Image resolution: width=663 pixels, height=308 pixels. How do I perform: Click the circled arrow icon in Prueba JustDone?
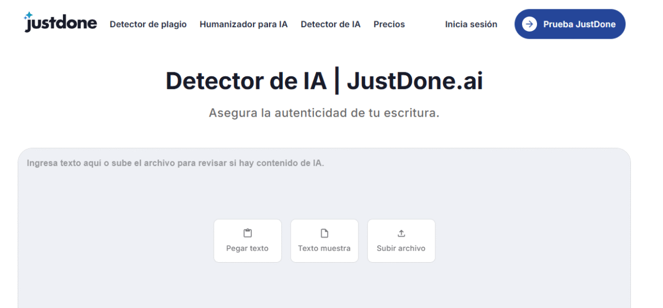529,24
